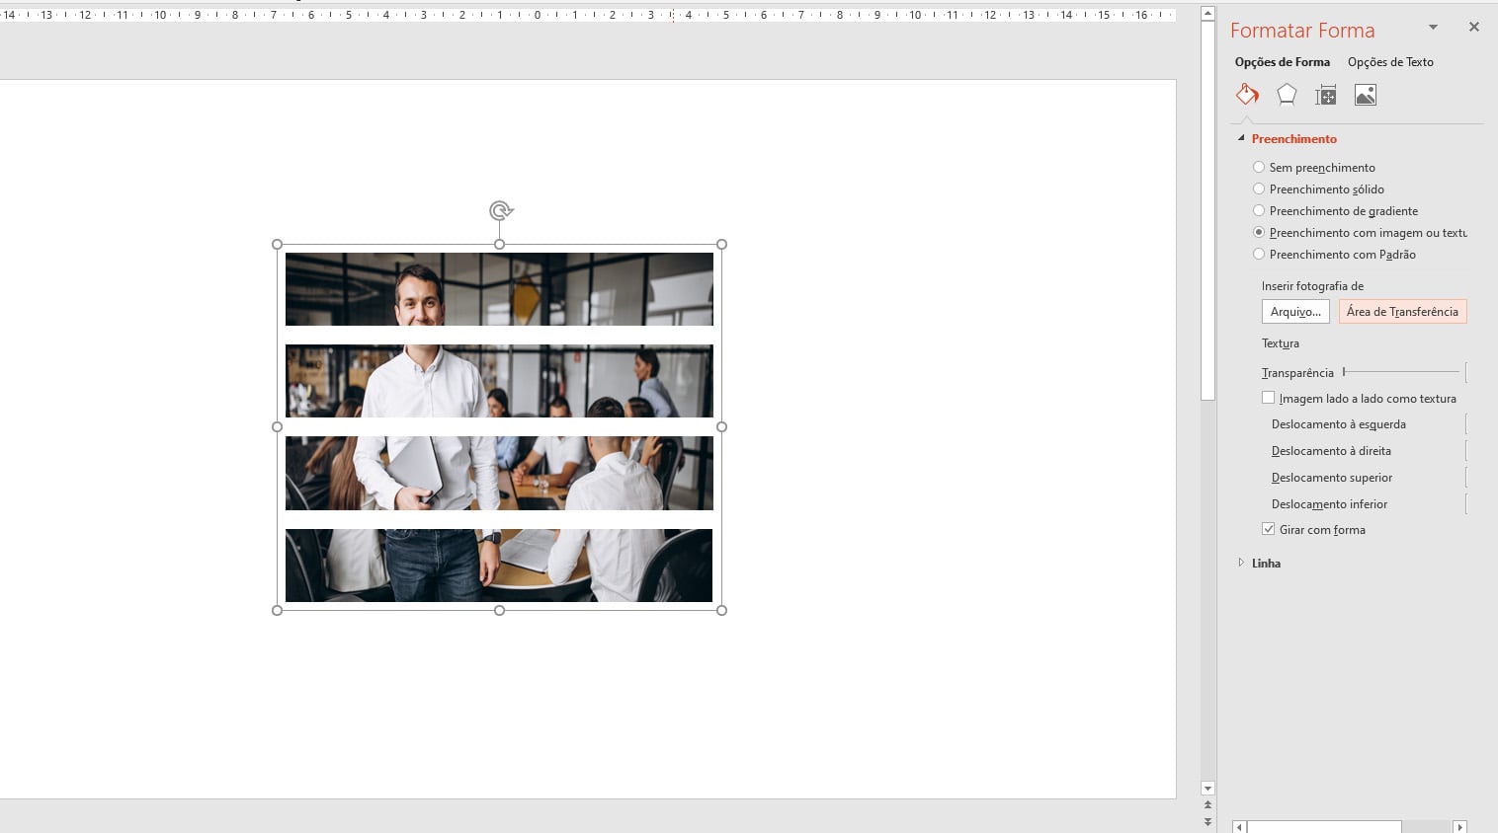The image size is (1498, 833).
Task: Open Size & Properties icon tab
Action: coord(1326,95)
